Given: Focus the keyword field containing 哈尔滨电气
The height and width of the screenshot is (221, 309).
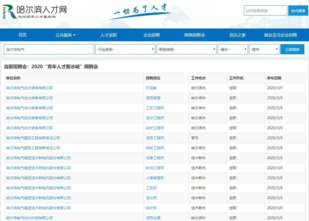Looking at the screenshot, I should coord(49,49).
